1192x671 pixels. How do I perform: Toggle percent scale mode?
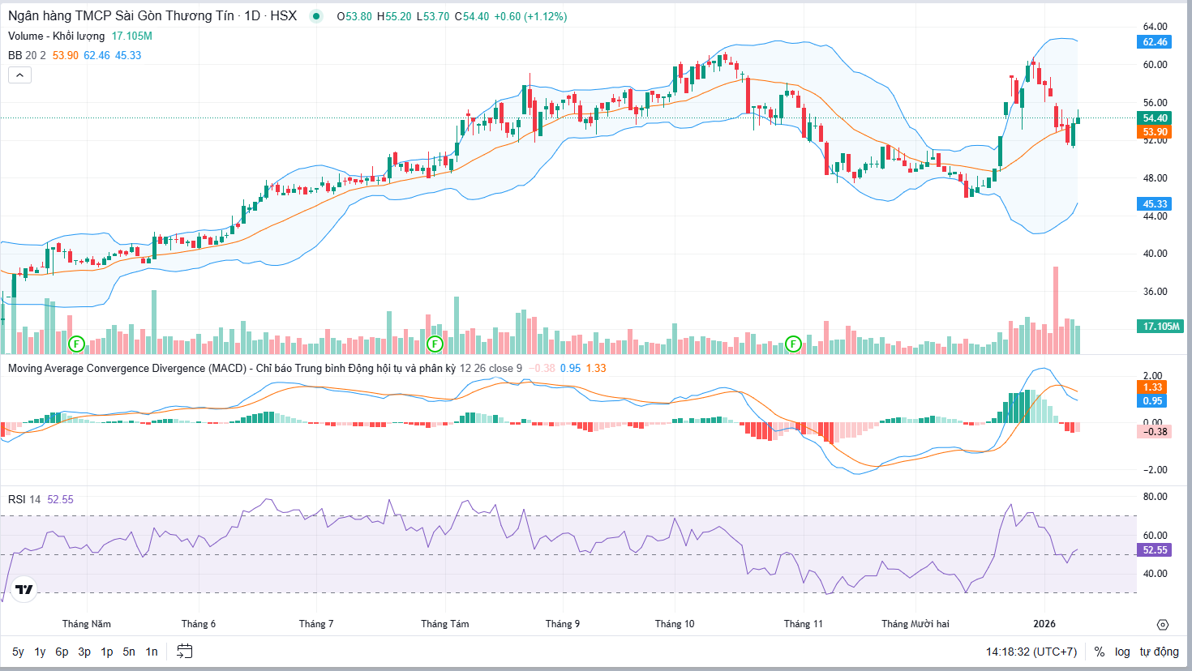pos(1100,652)
